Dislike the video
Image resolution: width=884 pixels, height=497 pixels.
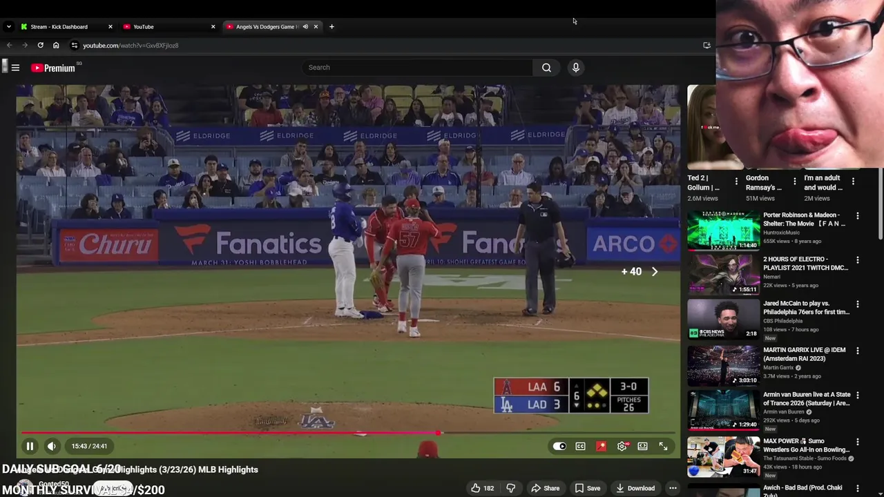coord(511,488)
